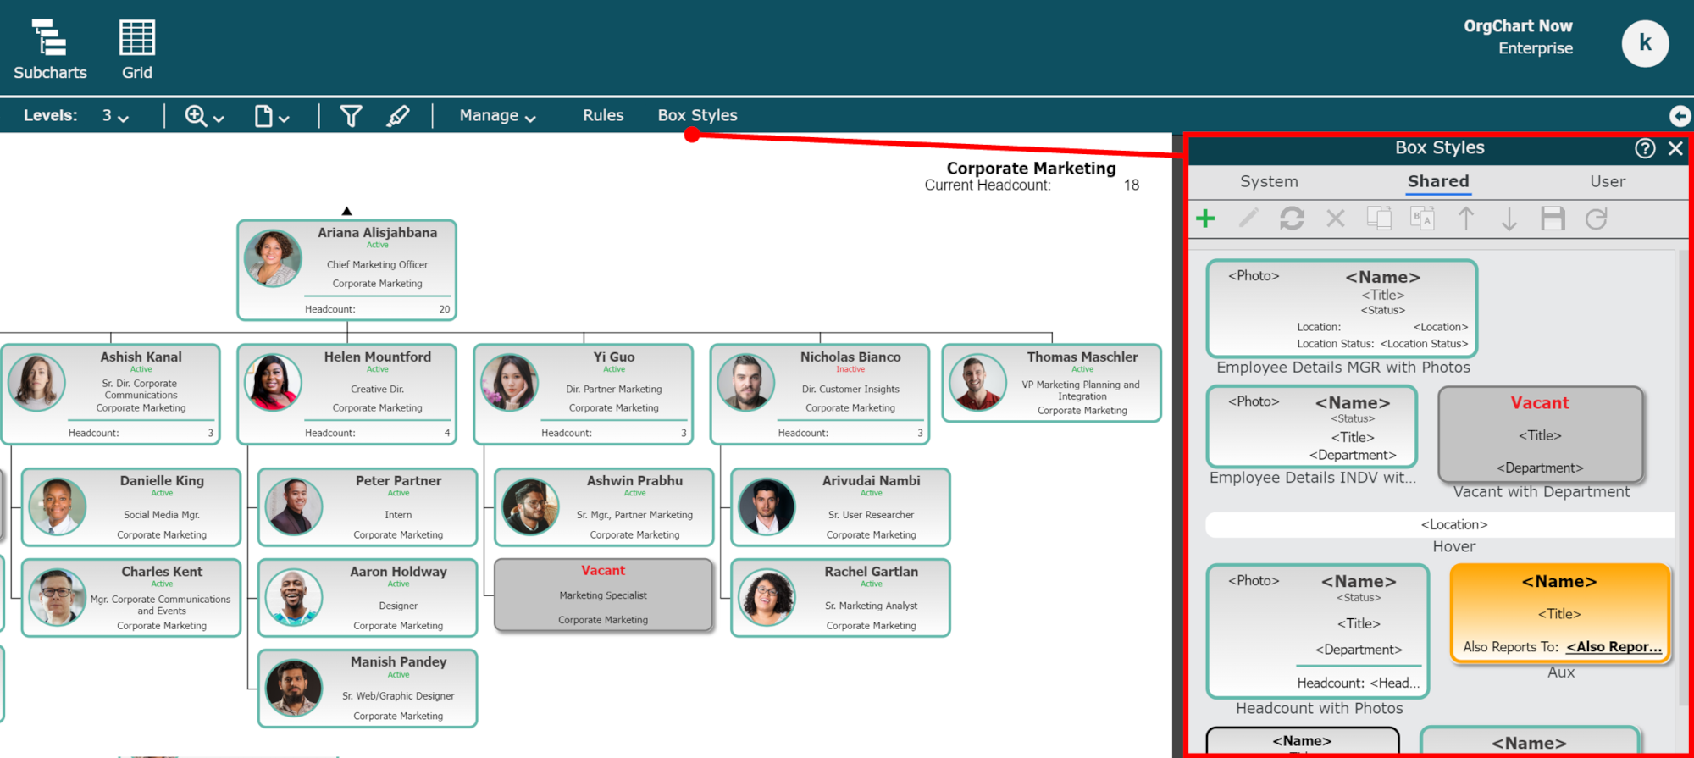Click the up triangle above Ariana Alisjahbana
The image size is (1694, 758).
tap(346, 211)
